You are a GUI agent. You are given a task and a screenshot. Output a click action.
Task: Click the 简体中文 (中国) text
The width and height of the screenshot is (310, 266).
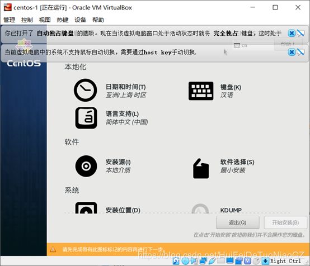[x=126, y=122]
